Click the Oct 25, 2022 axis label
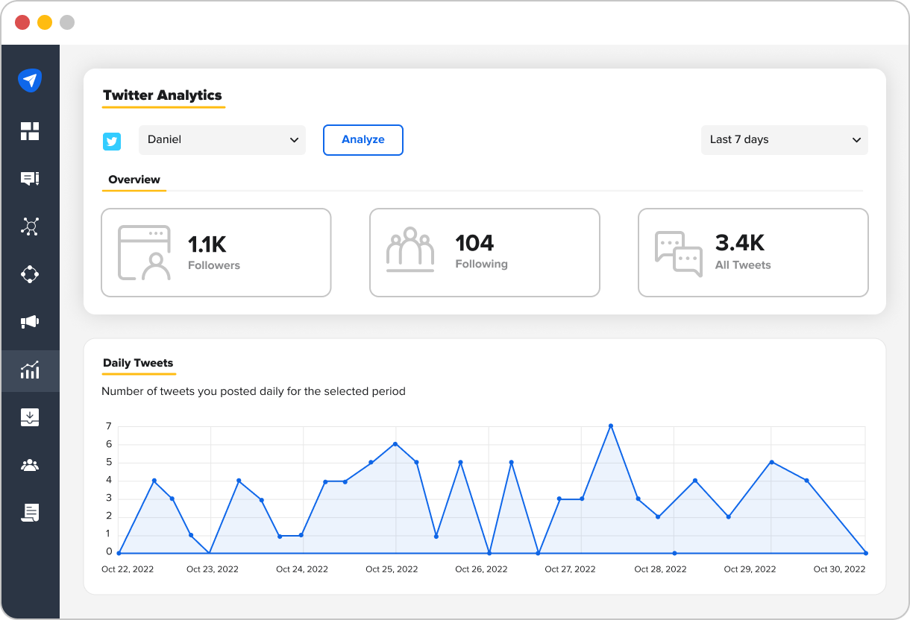The height and width of the screenshot is (620, 910). (x=392, y=569)
